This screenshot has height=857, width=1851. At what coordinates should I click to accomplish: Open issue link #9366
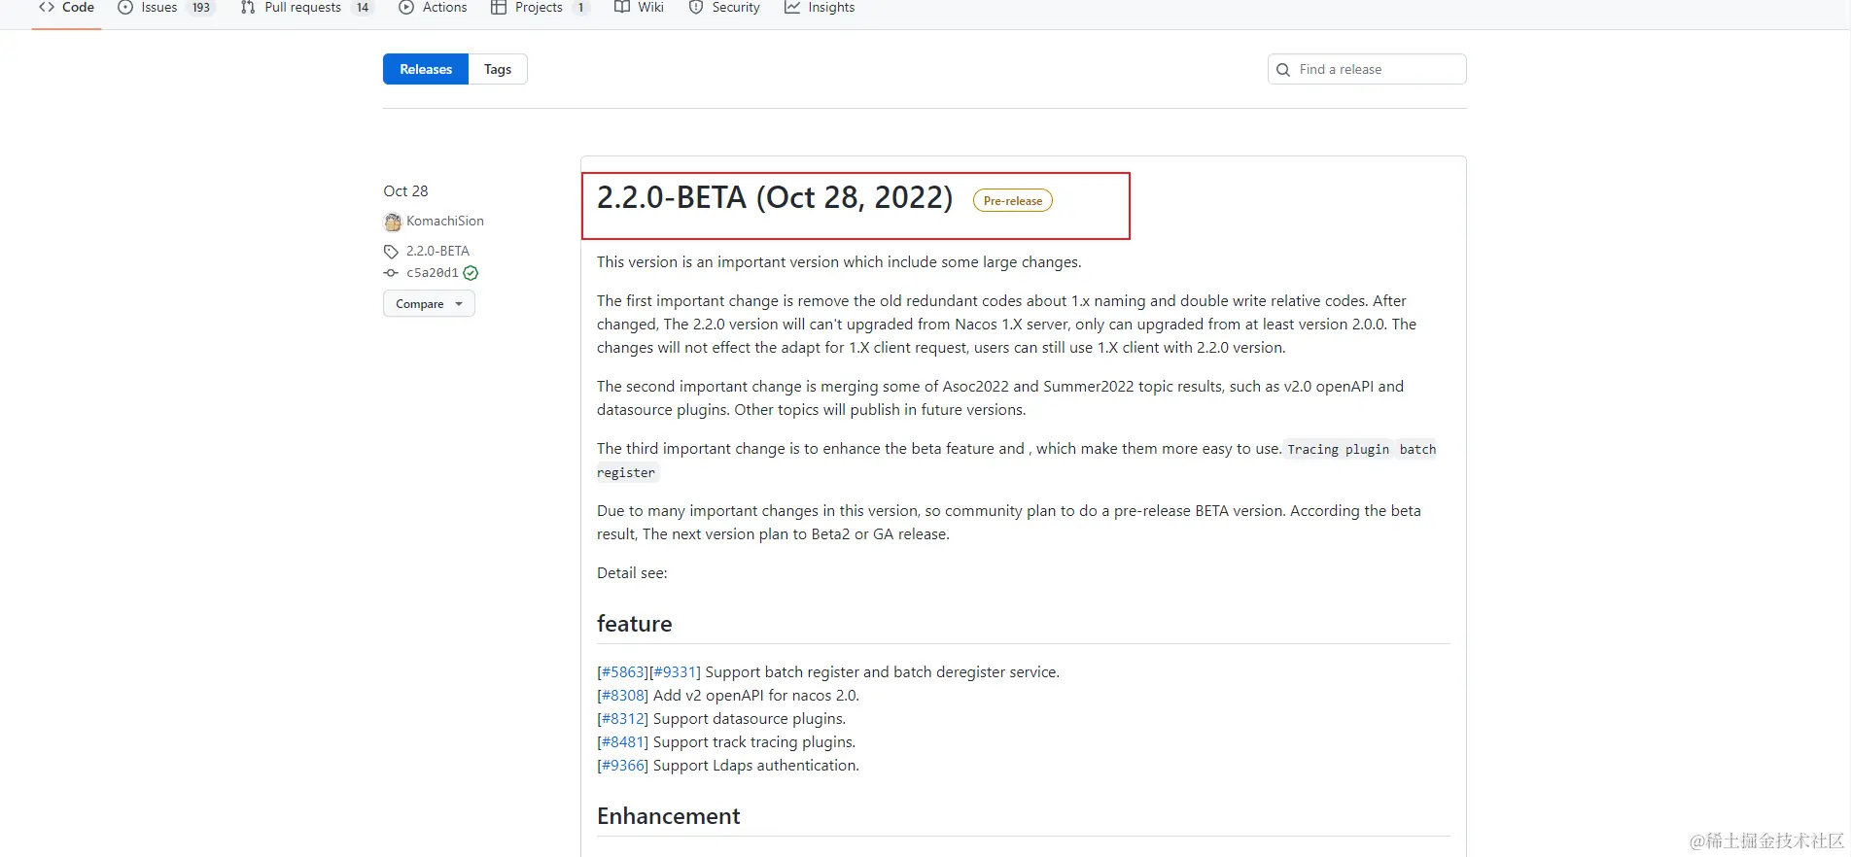[623, 766]
